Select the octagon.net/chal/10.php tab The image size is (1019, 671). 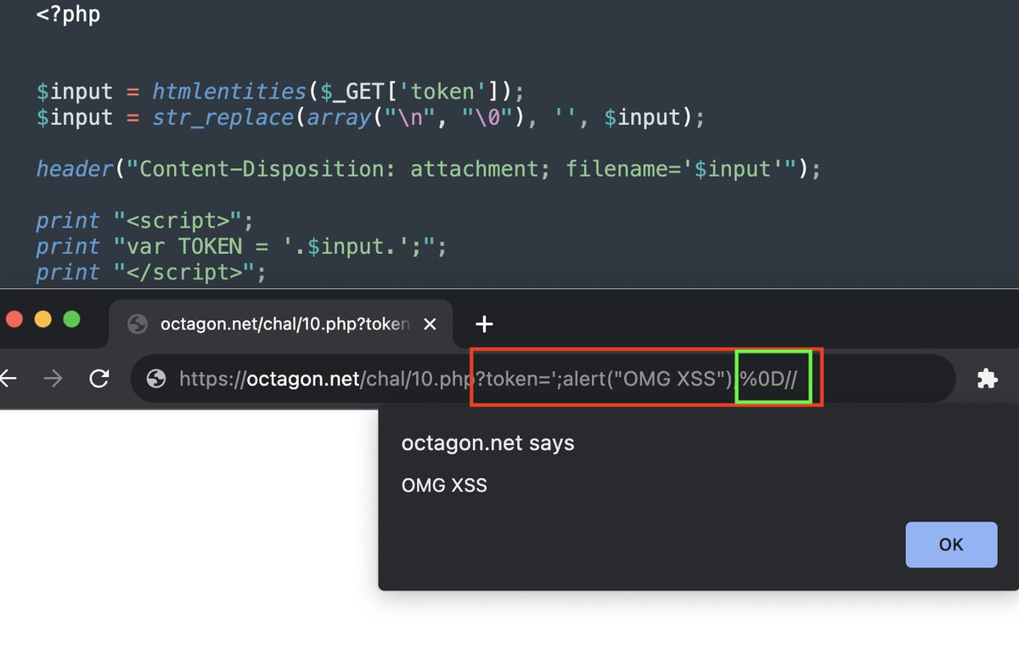[281, 324]
